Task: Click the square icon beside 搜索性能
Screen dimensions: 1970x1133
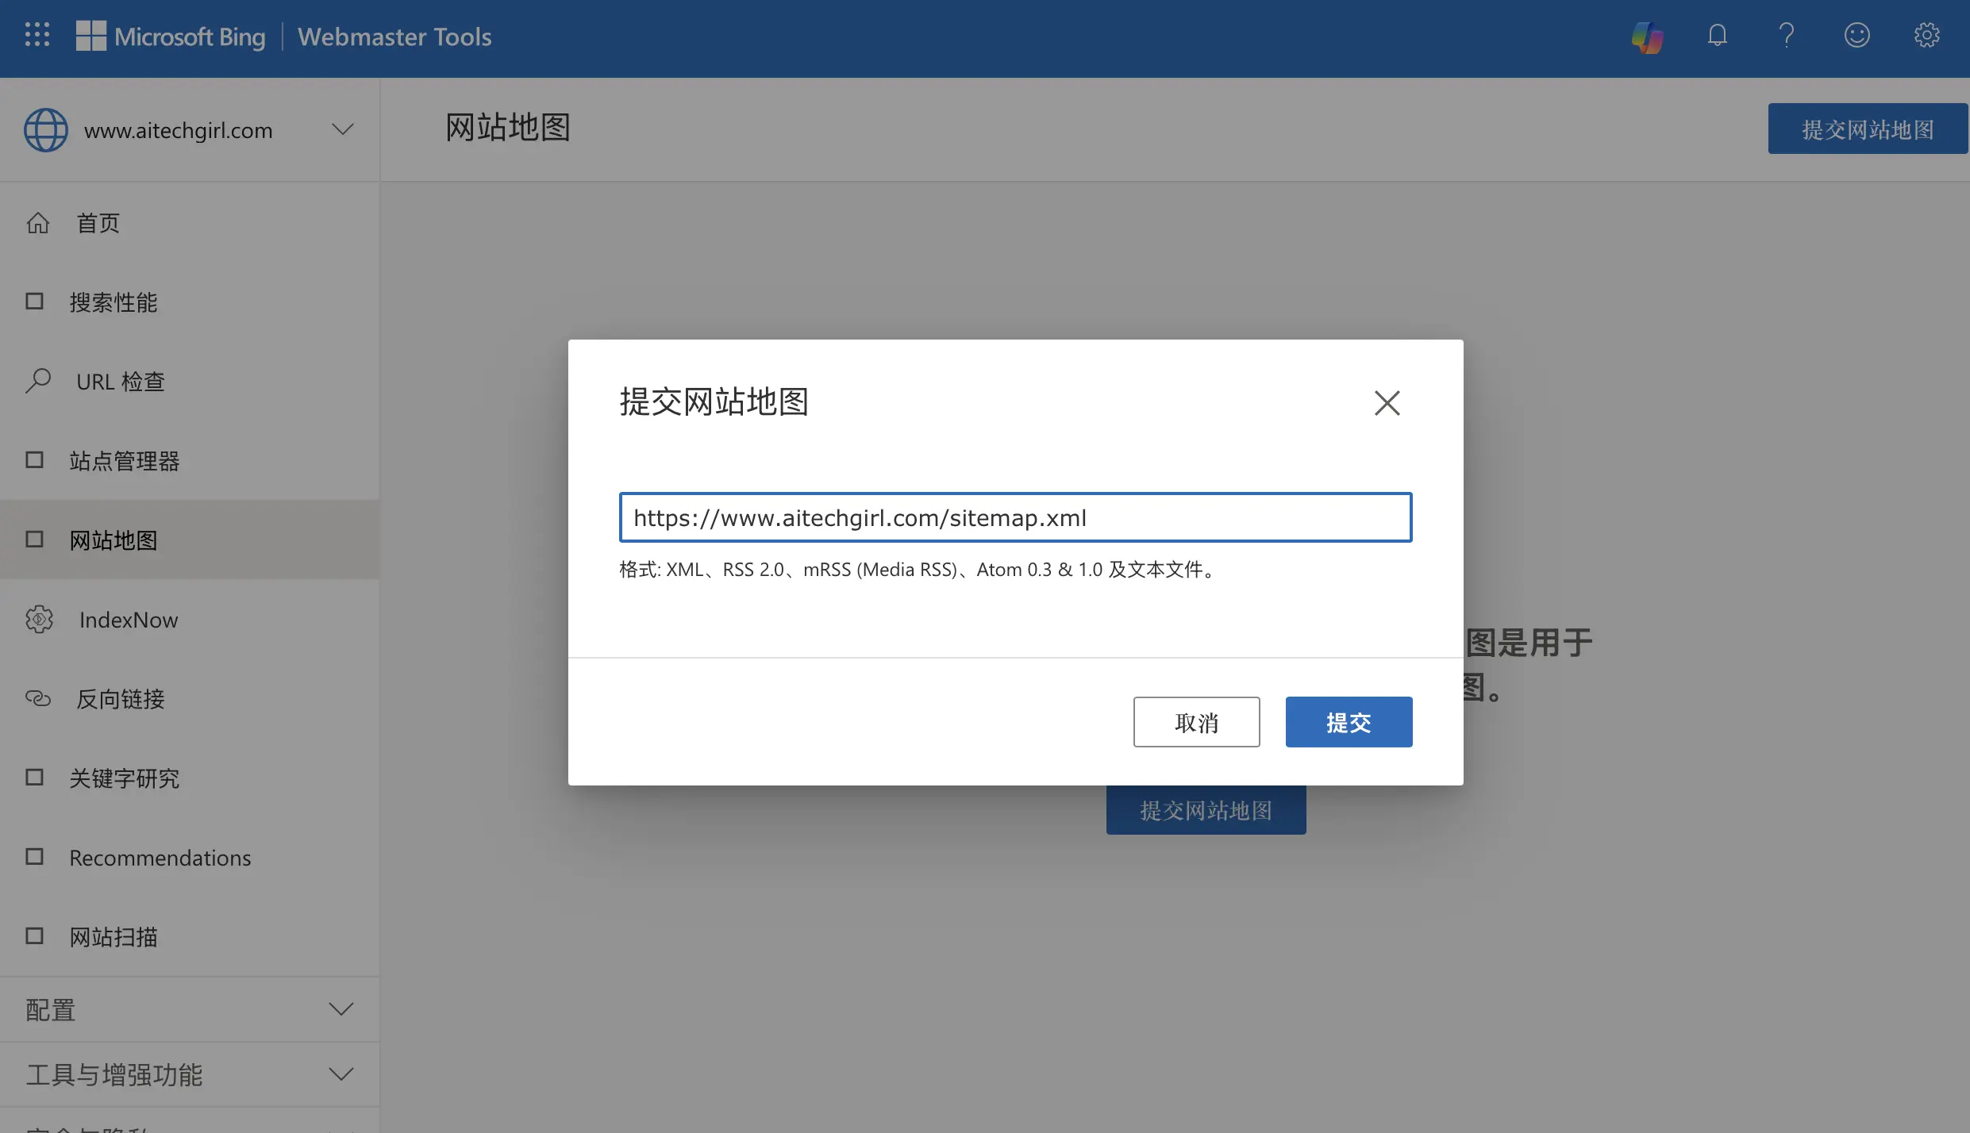Action: click(34, 301)
